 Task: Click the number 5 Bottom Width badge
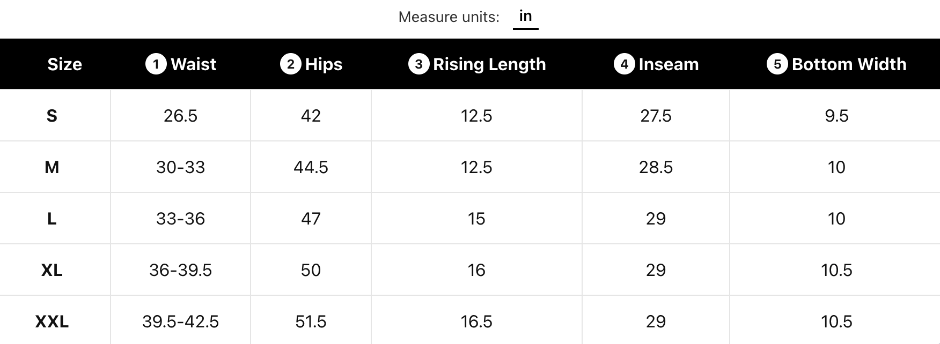(x=777, y=64)
